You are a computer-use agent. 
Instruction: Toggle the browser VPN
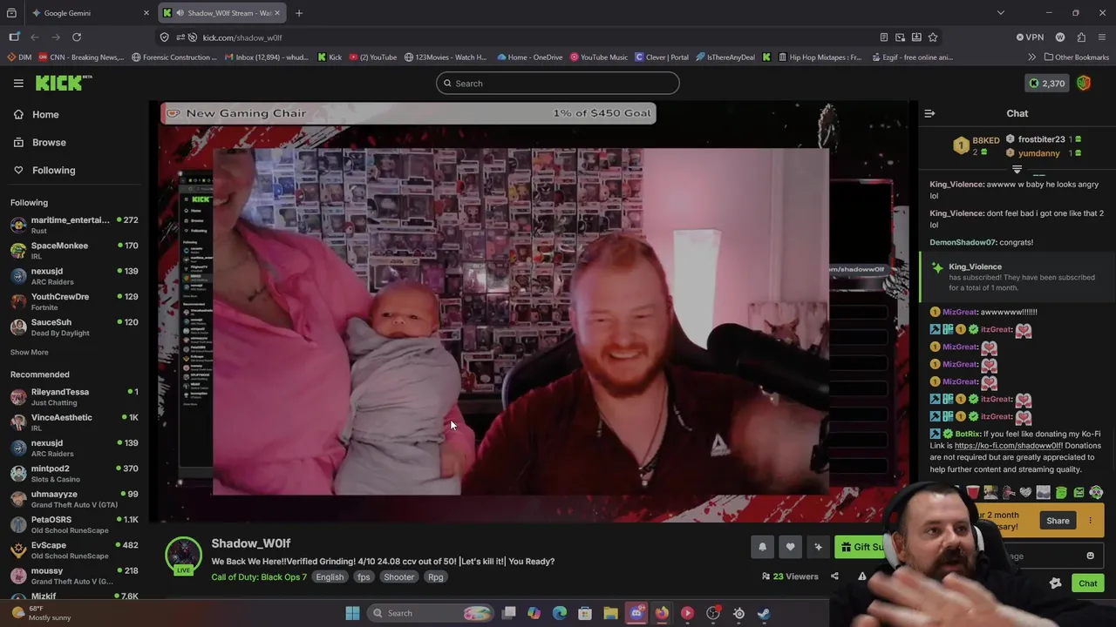click(x=1030, y=37)
